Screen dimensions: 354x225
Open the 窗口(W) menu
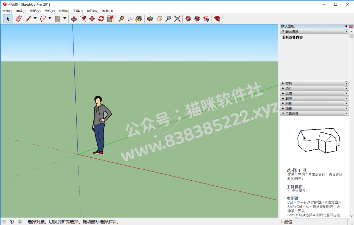[x=92, y=11]
